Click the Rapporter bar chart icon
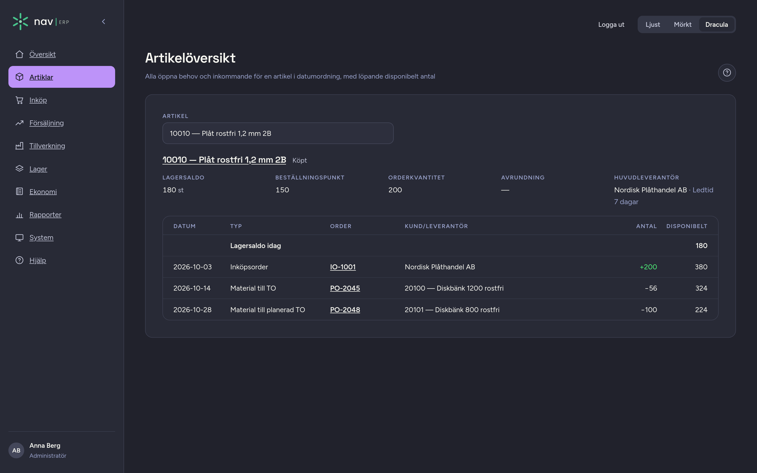This screenshot has width=757, height=473. click(x=19, y=215)
